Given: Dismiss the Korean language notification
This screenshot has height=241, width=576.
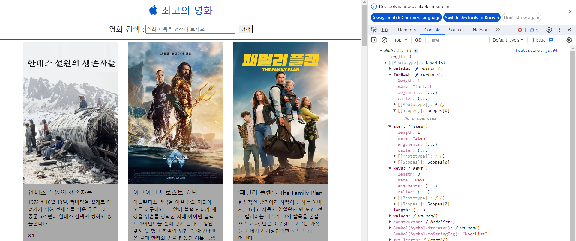Looking at the screenshot, I should (x=570, y=11).
